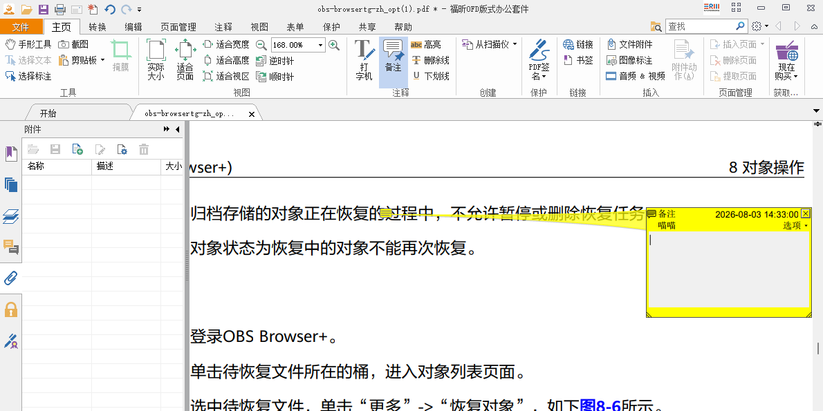Open the Buy Now (现在购买) dropdown
823x411 pixels.
[787, 60]
